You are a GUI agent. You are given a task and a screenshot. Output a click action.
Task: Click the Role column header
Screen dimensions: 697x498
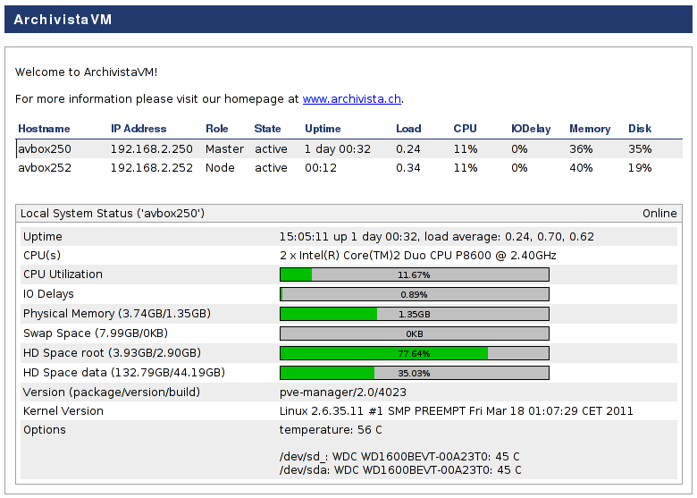pos(217,129)
